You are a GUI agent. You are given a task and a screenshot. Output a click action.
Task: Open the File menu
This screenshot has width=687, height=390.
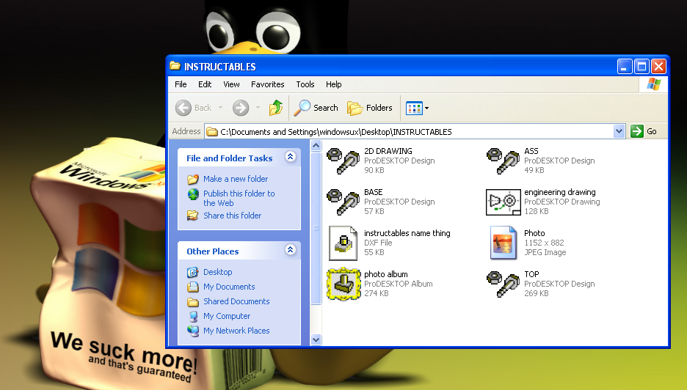[181, 84]
